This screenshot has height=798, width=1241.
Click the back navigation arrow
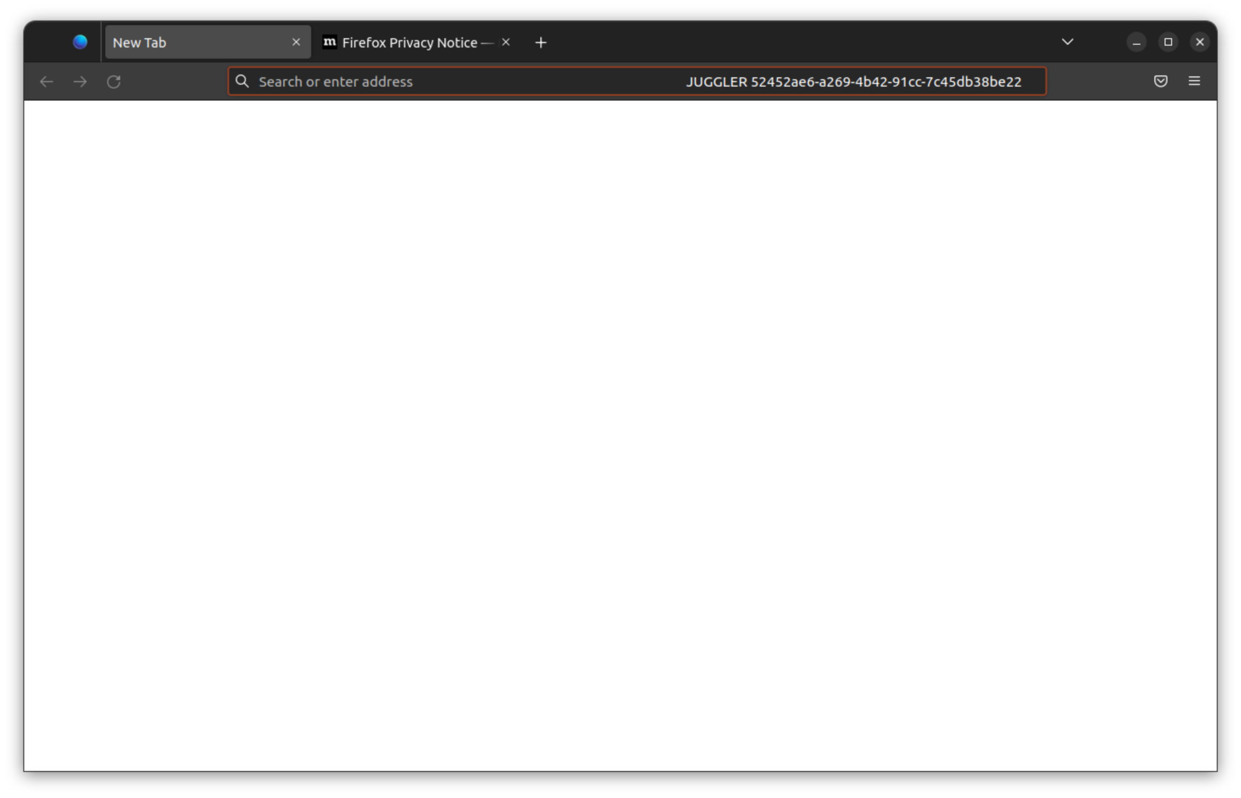(x=47, y=81)
